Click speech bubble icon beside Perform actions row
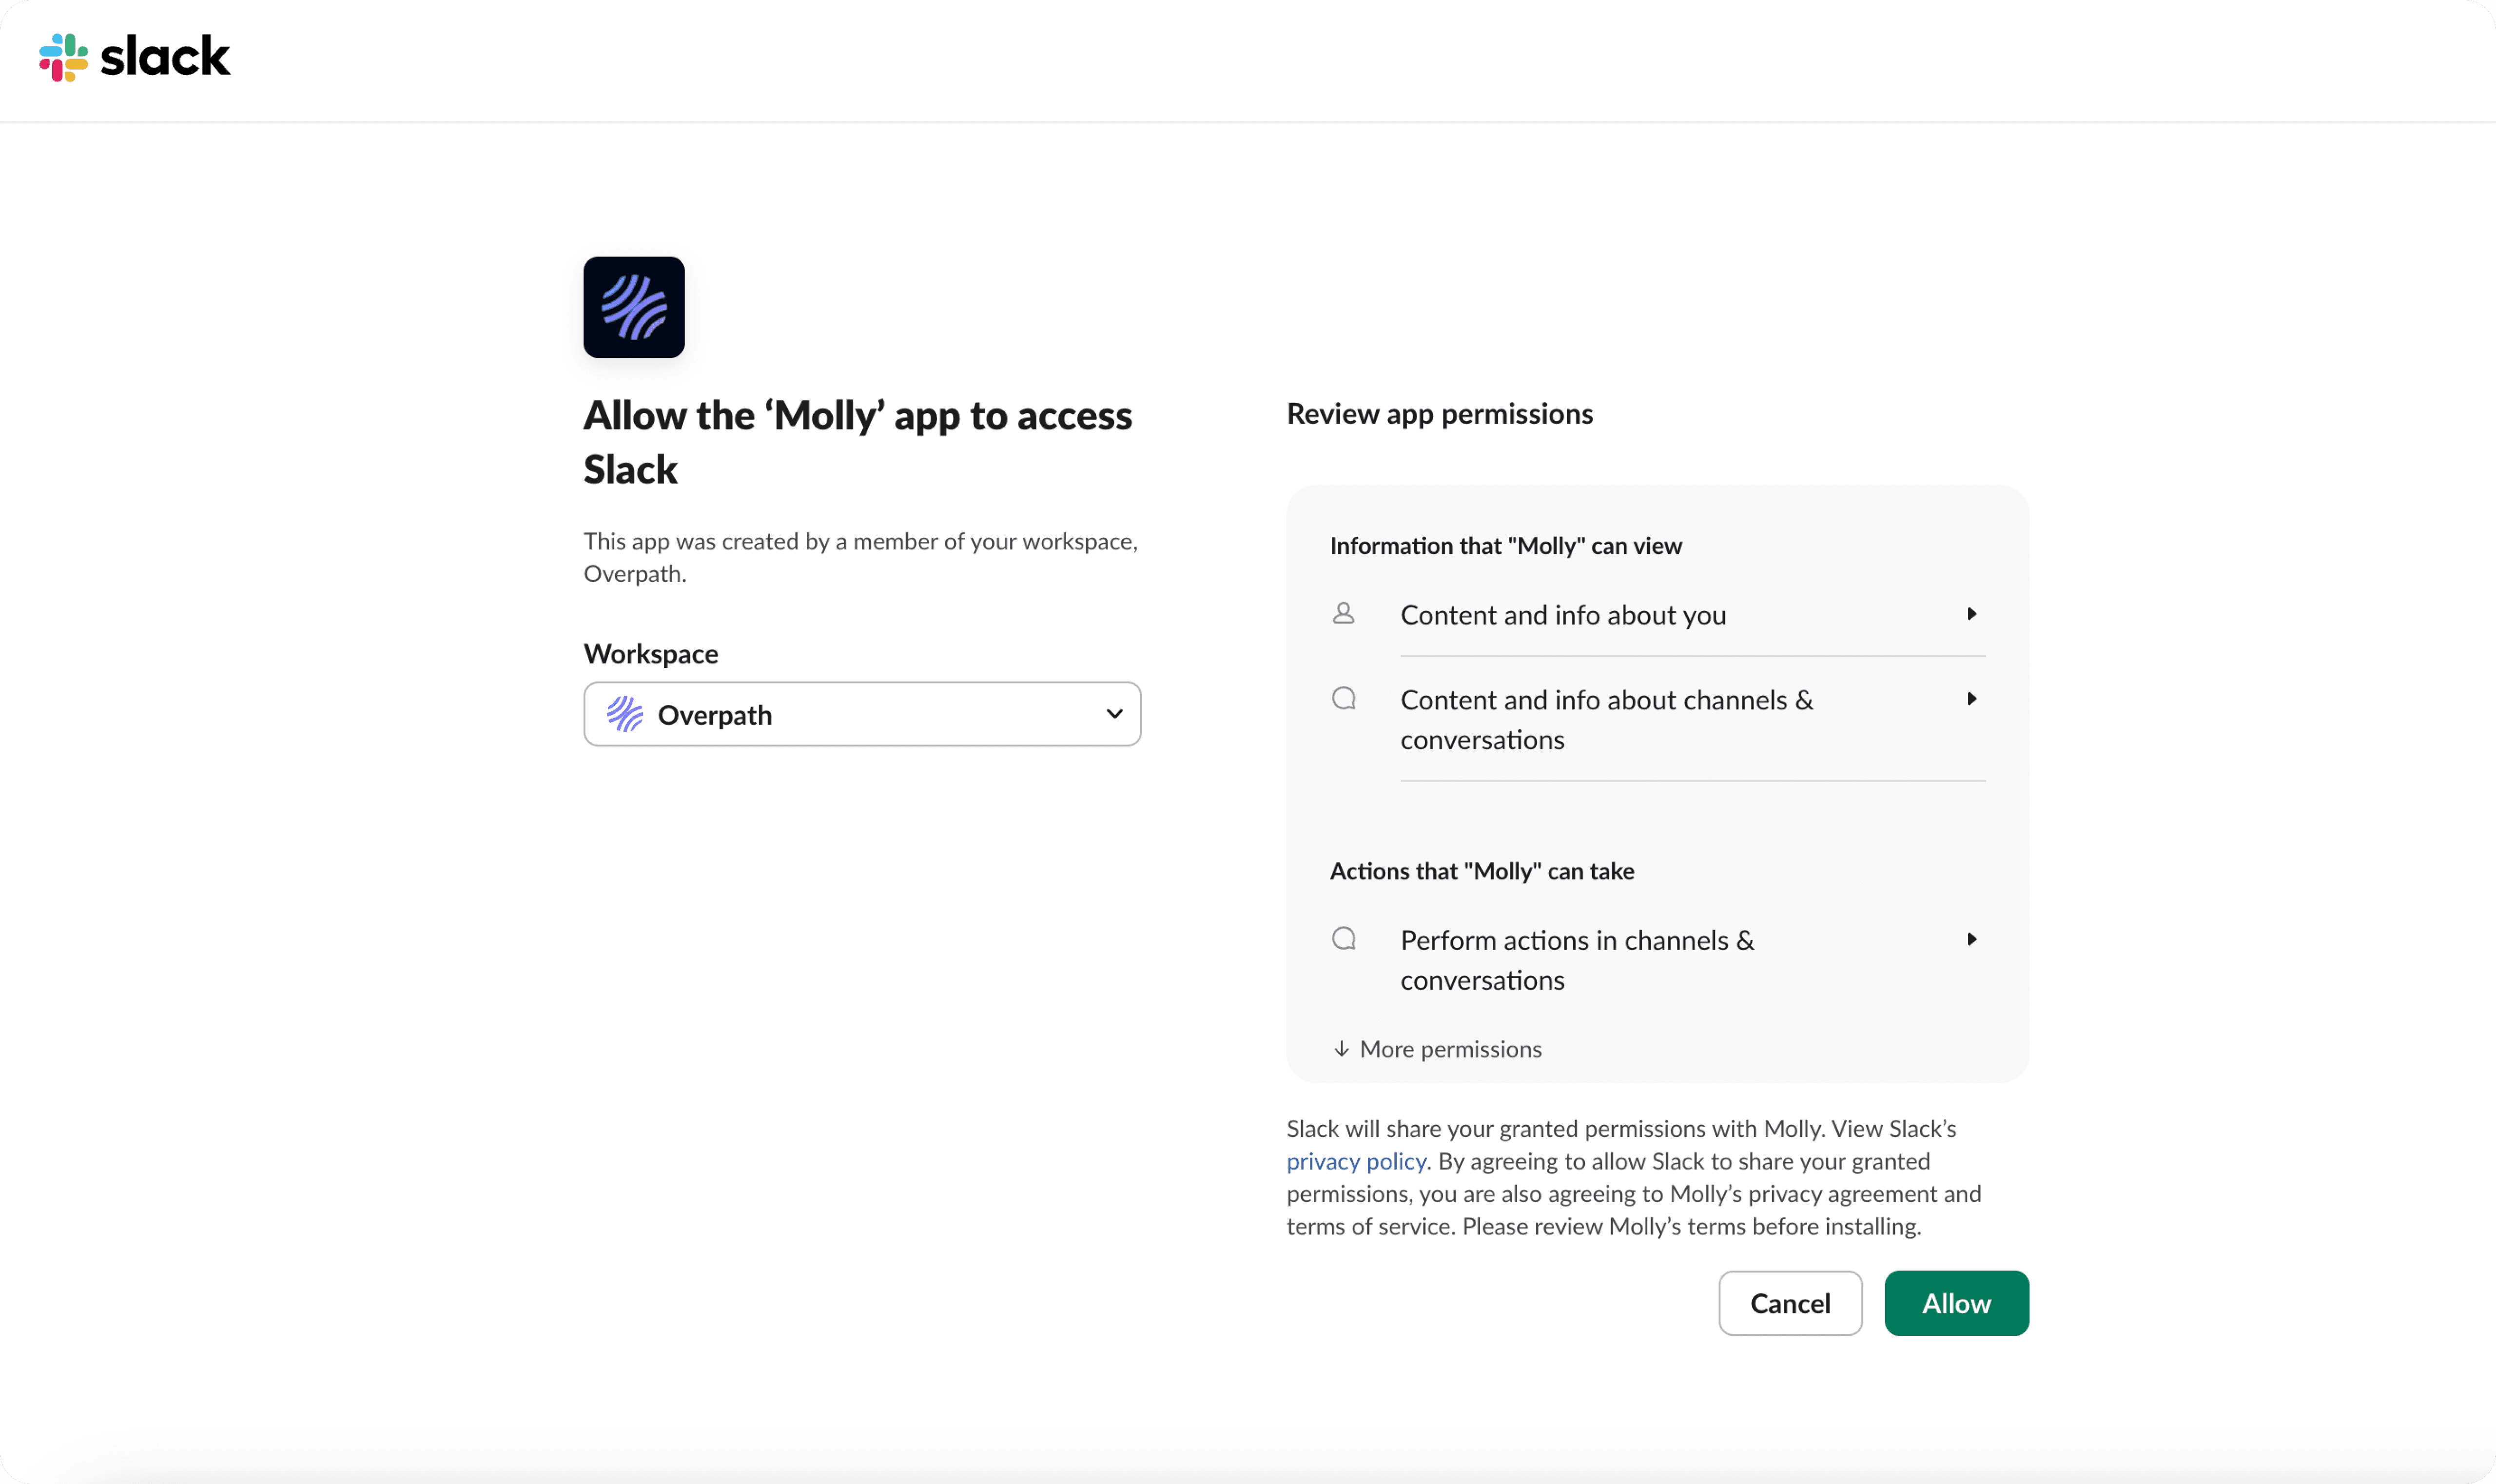The height and width of the screenshot is (1484, 2496). coord(1343,938)
